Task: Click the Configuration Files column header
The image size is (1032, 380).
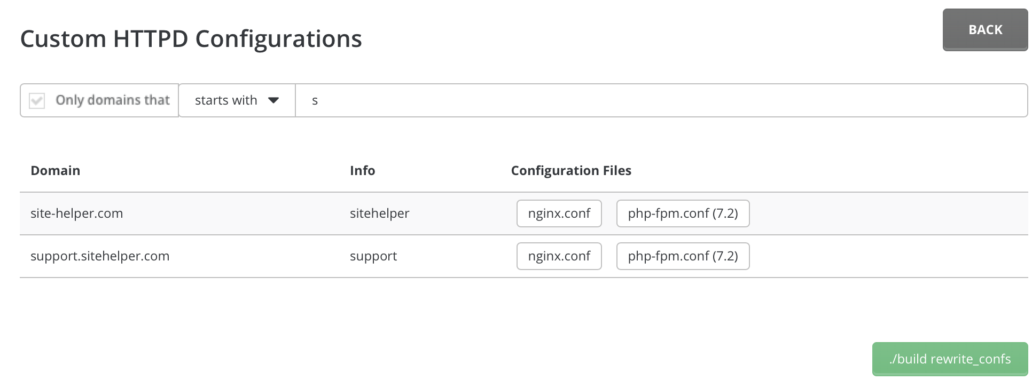Action: coord(571,171)
